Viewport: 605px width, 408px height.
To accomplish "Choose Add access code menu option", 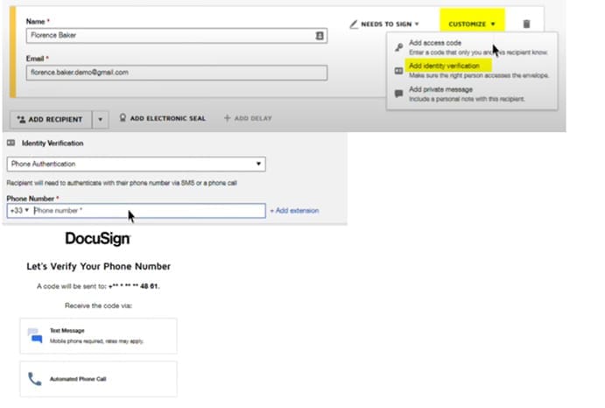I will 434,42.
